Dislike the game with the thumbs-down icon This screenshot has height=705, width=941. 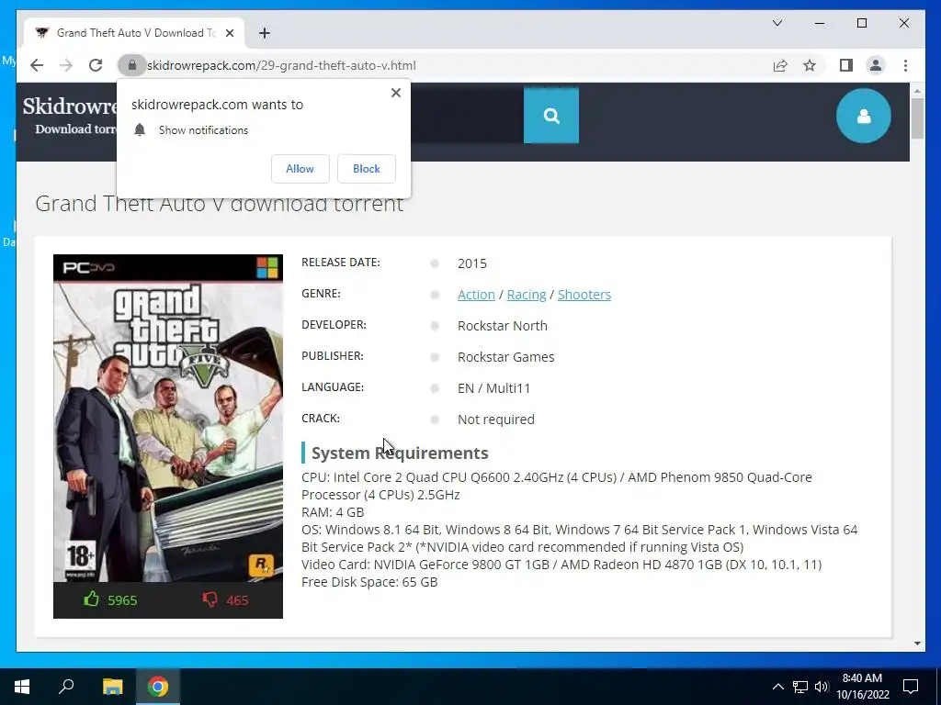[210, 599]
